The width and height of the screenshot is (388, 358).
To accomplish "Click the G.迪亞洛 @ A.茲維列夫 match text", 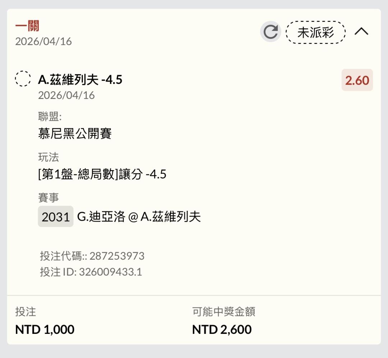I will pos(139,217).
